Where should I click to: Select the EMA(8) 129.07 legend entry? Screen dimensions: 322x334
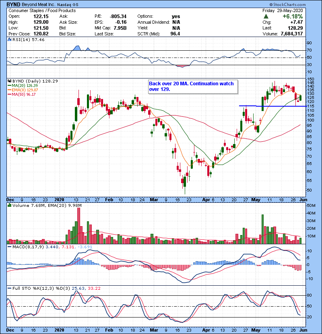pos(23,90)
